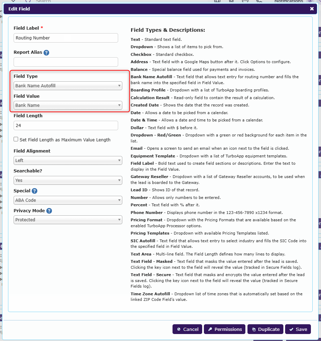Click 'Dropdown - Red/Green' description entry
Viewport: 321px width, 341px height.
219,138
